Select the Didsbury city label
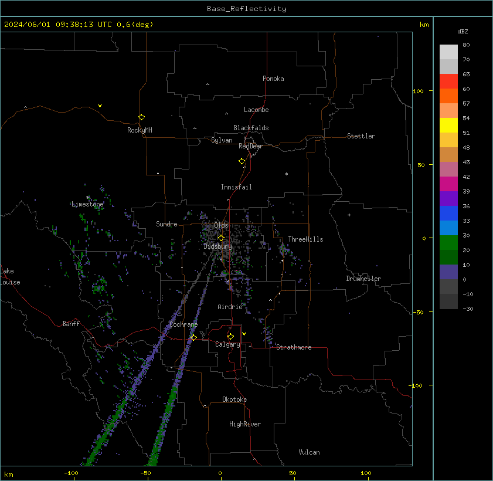Viewport: 493px width, 481px height. tap(217, 246)
